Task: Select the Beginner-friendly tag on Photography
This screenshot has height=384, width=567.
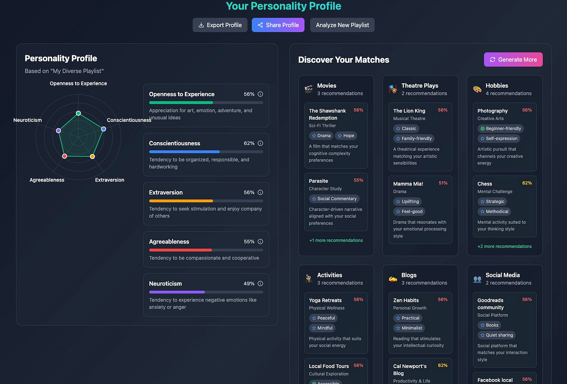Action: 501,129
